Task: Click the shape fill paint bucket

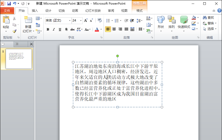Action: (194, 18)
